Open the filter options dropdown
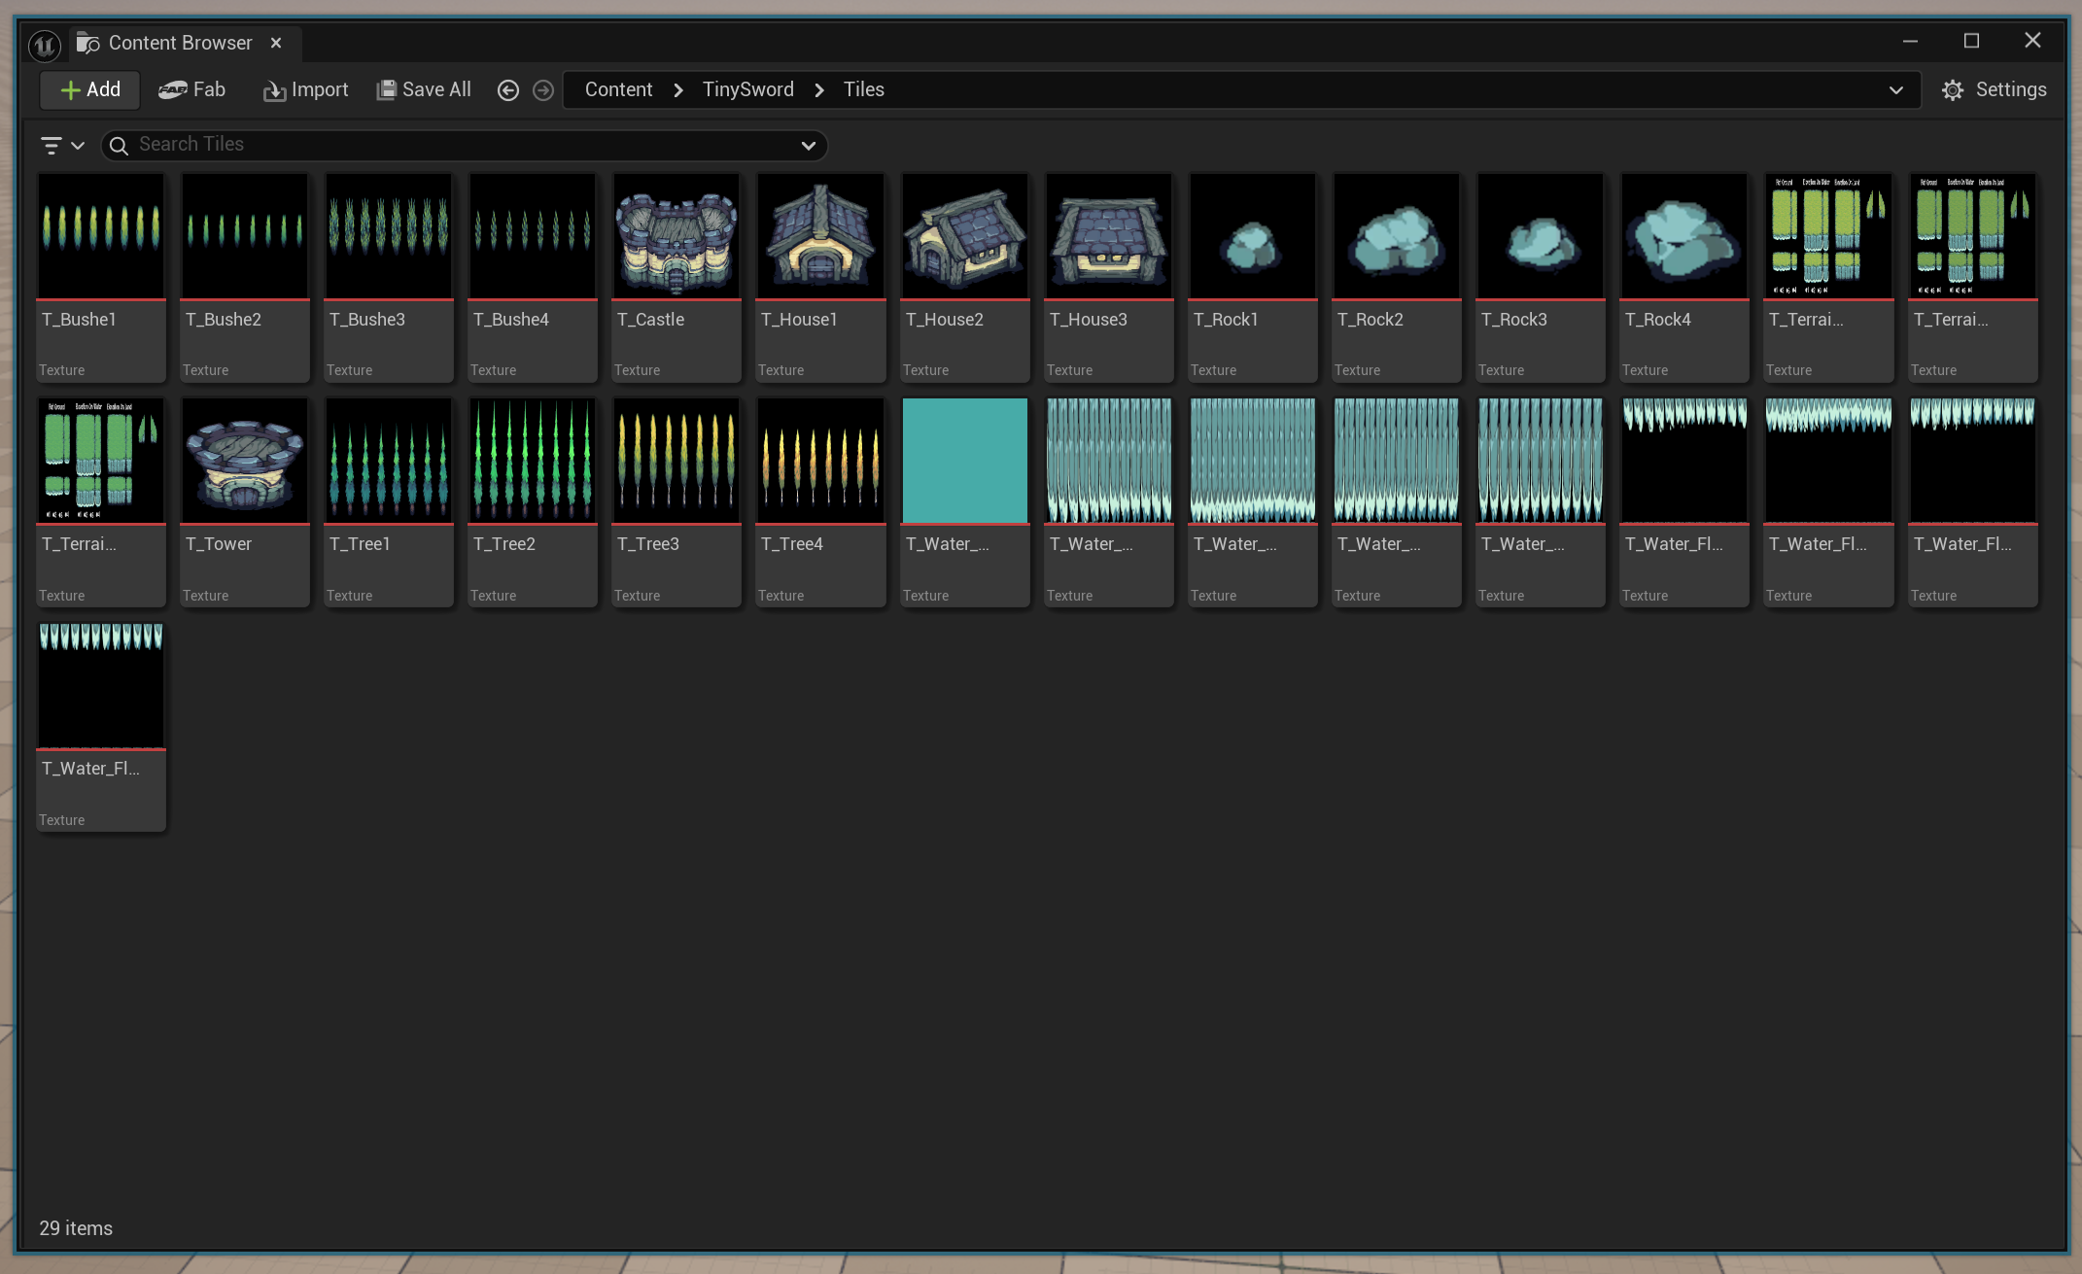The height and width of the screenshot is (1274, 2082). (x=62, y=145)
